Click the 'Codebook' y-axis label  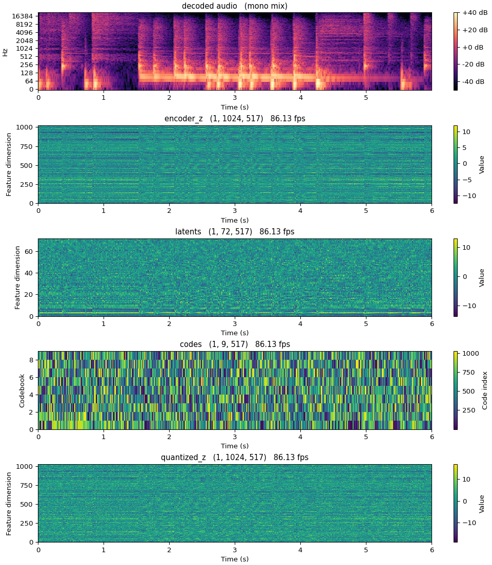(22, 390)
